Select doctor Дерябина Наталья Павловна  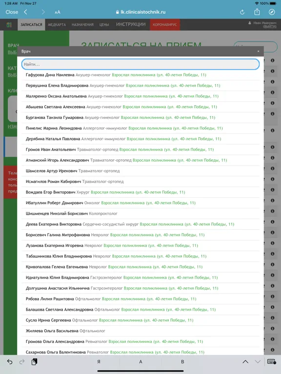tap(140, 139)
